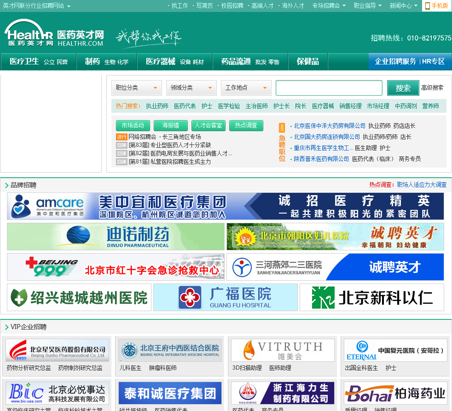452x411 pixels.
Task: Click hot search term 营养师
Action: tap(430, 106)
